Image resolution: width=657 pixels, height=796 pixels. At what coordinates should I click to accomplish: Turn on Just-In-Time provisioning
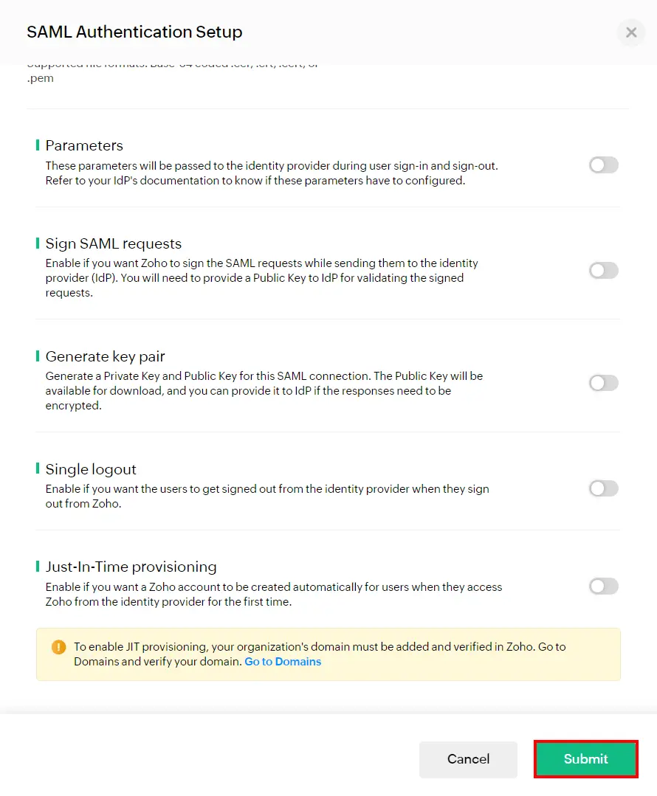(x=603, y=586)
